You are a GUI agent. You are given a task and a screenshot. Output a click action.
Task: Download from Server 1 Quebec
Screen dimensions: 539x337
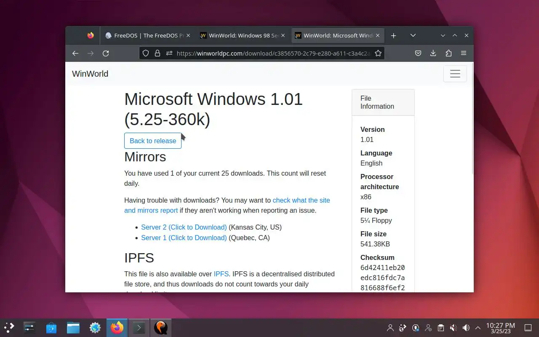point(184,238)
